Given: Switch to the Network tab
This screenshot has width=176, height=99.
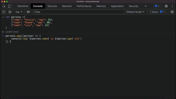Looking at the screenshot, I should (67, 6).
